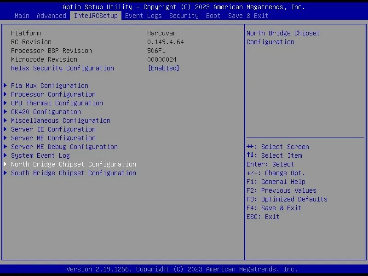Switch to the Main tab
Image resolution: width=368 pixels, height=276 pixels.
pyautogui.click(x=22, y=16)
